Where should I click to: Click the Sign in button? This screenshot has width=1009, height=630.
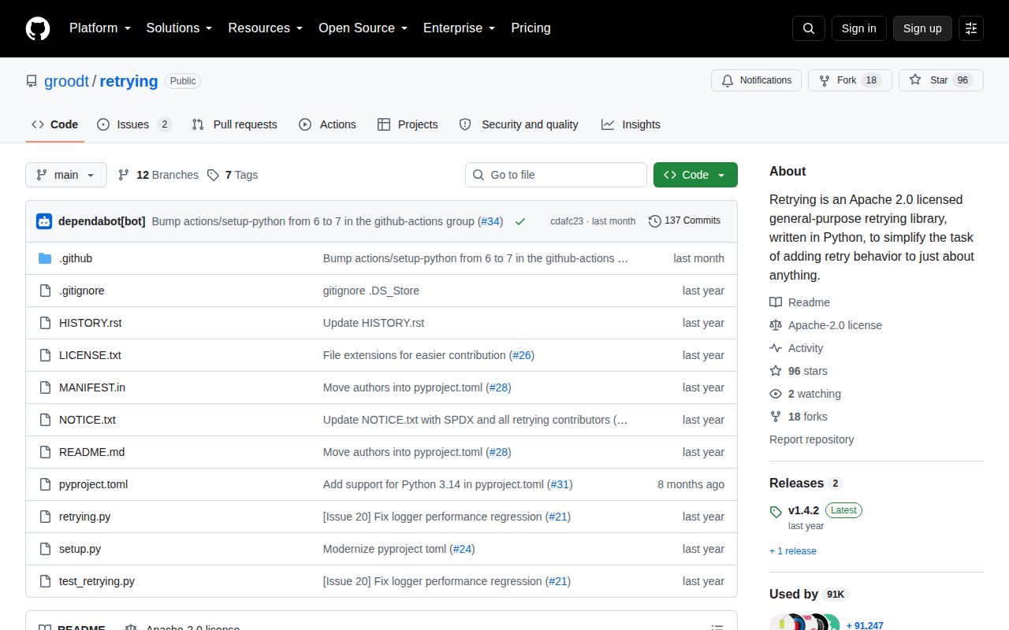[x=858, y=28]
